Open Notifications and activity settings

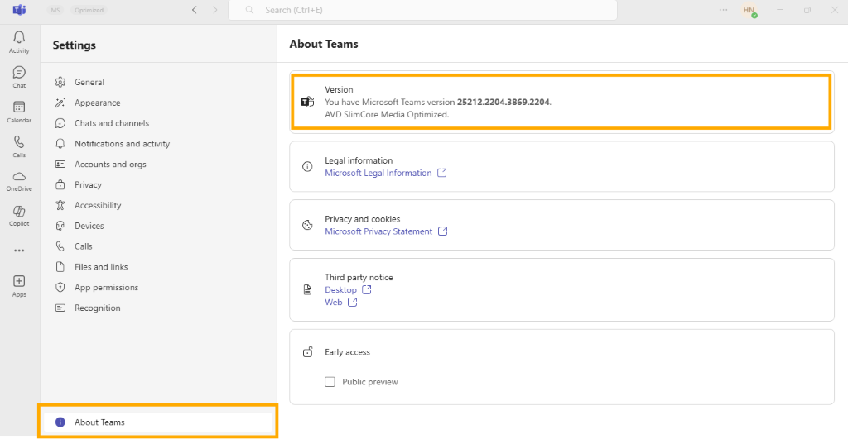[x=158, y=144]
